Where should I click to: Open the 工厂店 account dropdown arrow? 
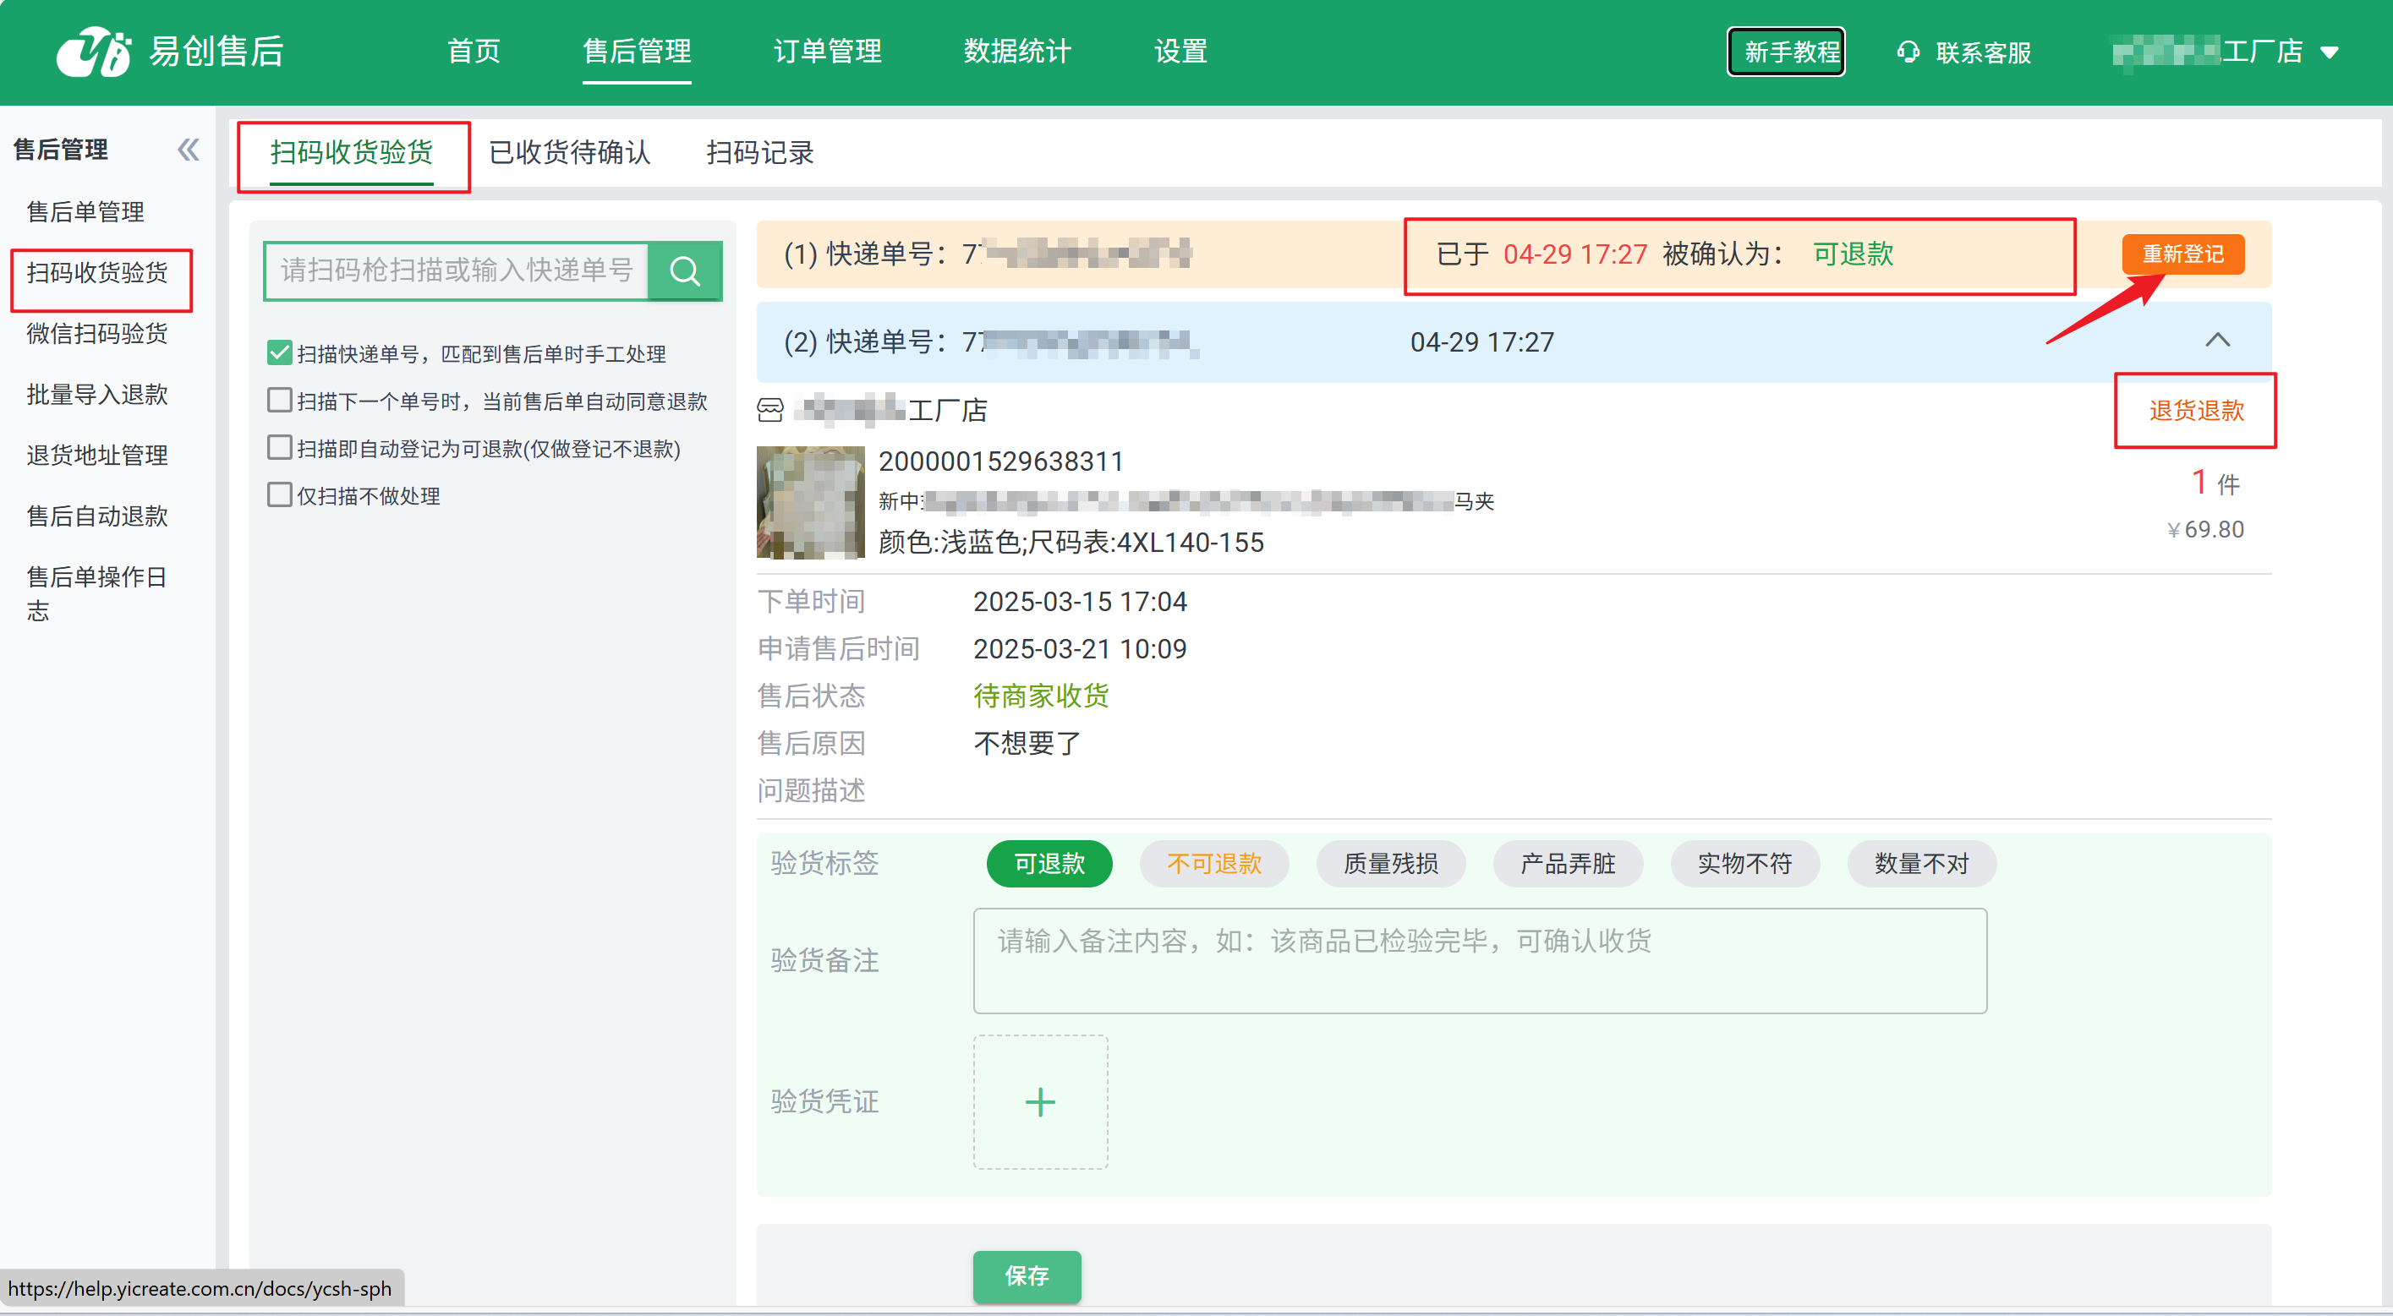(x=2329, y=53)
